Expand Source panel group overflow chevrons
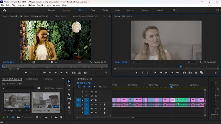 pos(110,16)
